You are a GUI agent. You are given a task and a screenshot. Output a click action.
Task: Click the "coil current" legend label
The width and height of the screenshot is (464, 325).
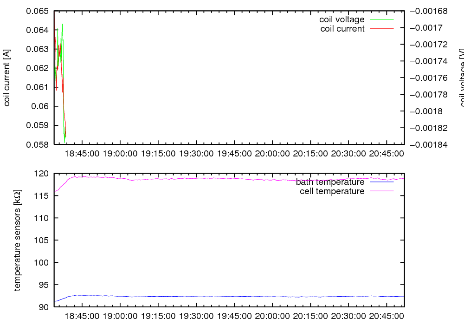(x=342, y=29)
